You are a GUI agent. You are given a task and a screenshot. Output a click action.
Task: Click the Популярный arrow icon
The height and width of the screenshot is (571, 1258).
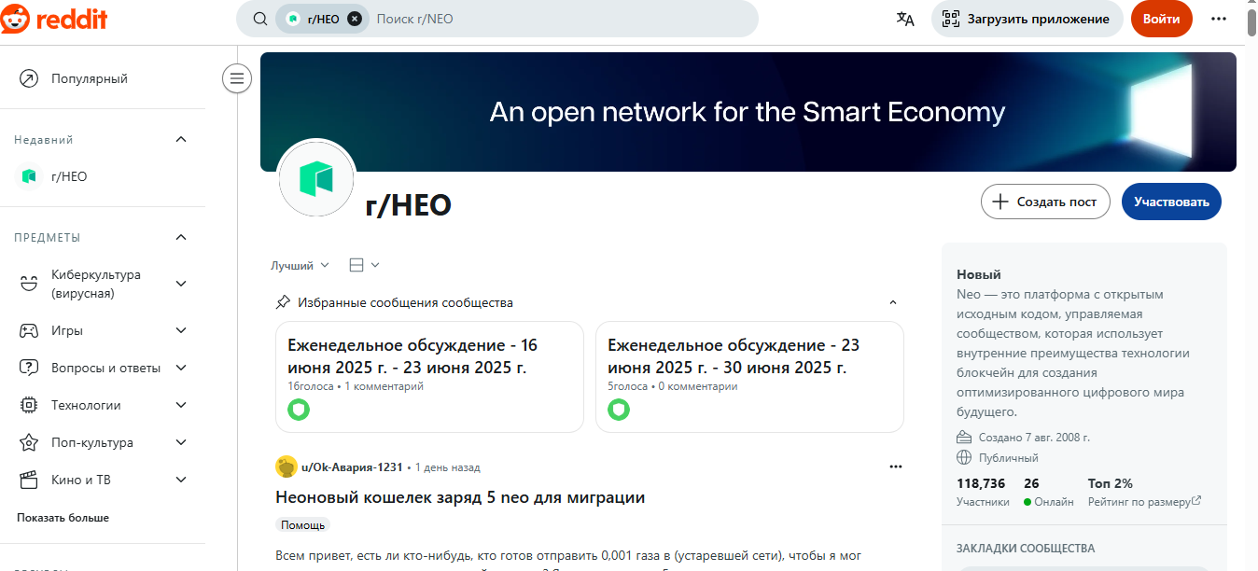(x=29, y=78)
